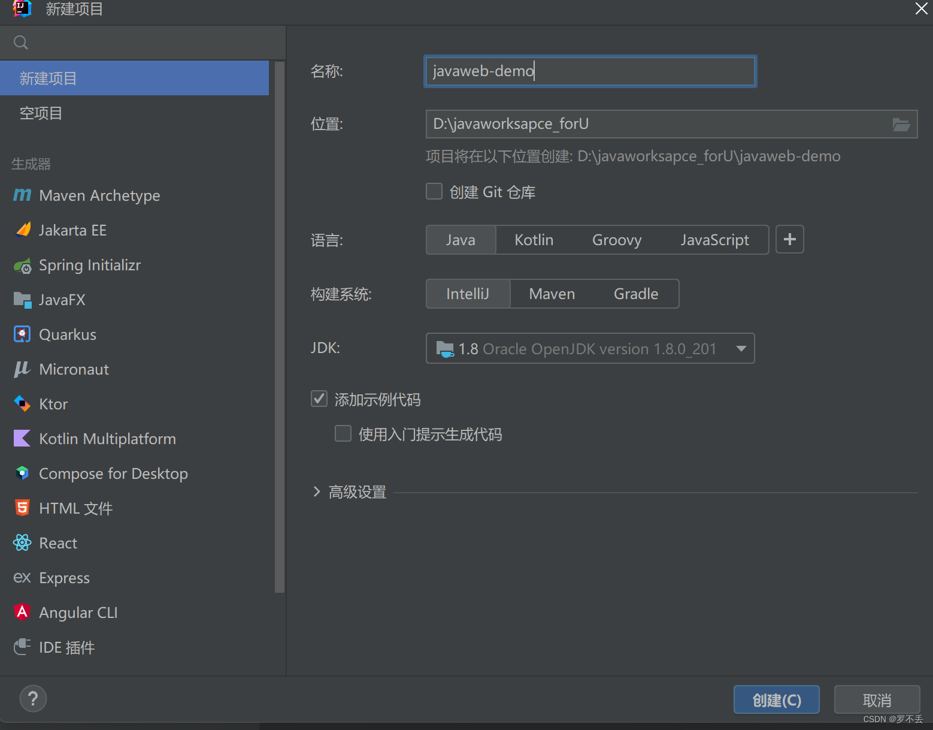Click the JavaFX folder icon
Viewport: 933px width, 730px height.
(x=22, y=300)
